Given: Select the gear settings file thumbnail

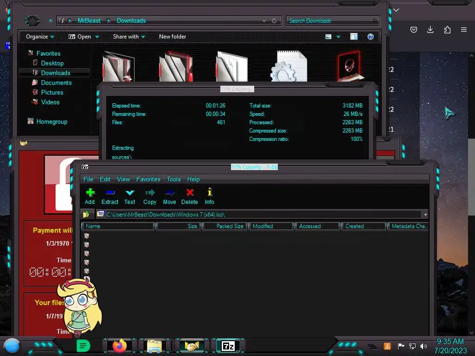Looking at the screenshot, I should click(289, 66).
